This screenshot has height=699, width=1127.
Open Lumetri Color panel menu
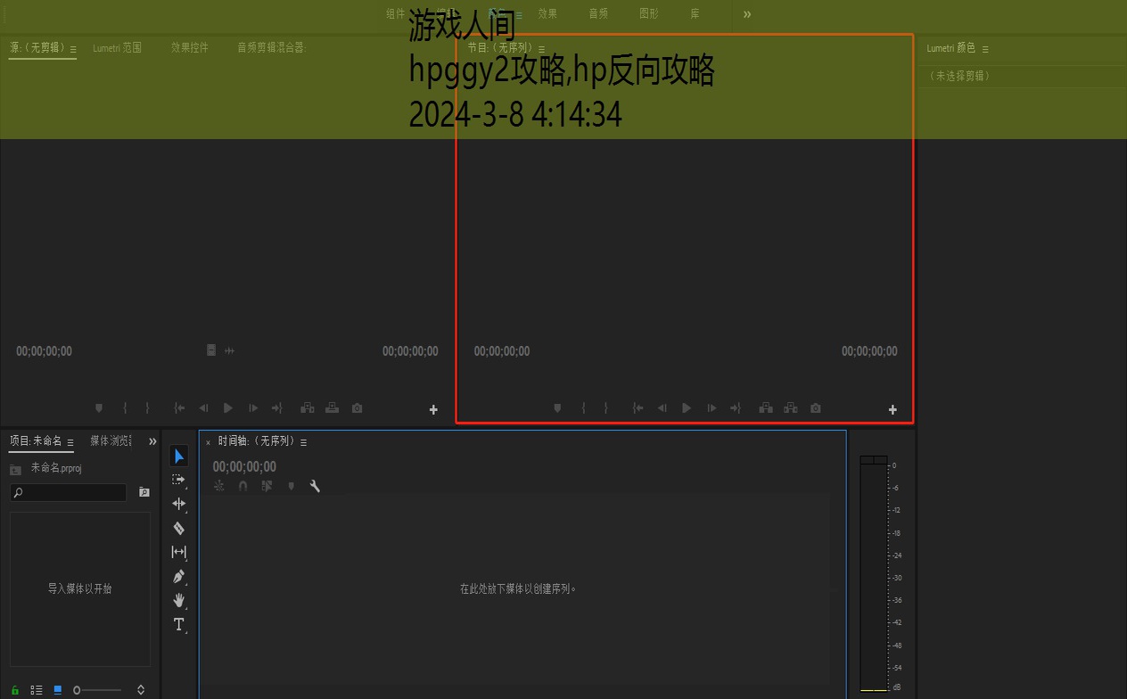[x=984, y=49]
